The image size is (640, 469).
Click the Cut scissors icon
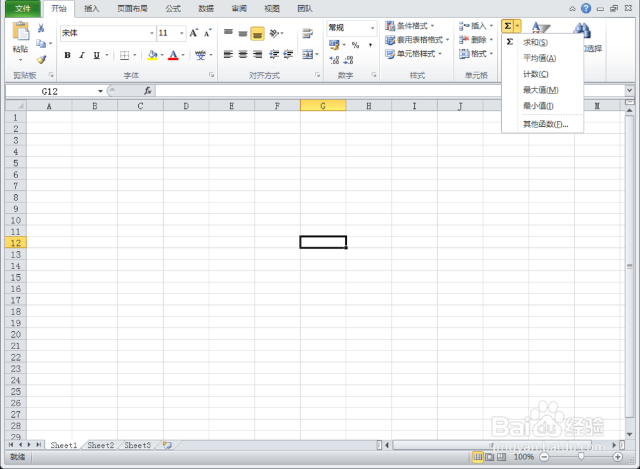point(41,28)
